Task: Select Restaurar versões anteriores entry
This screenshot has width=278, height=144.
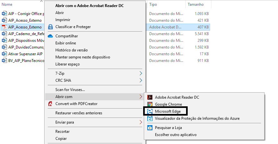Action: point(79,113)
